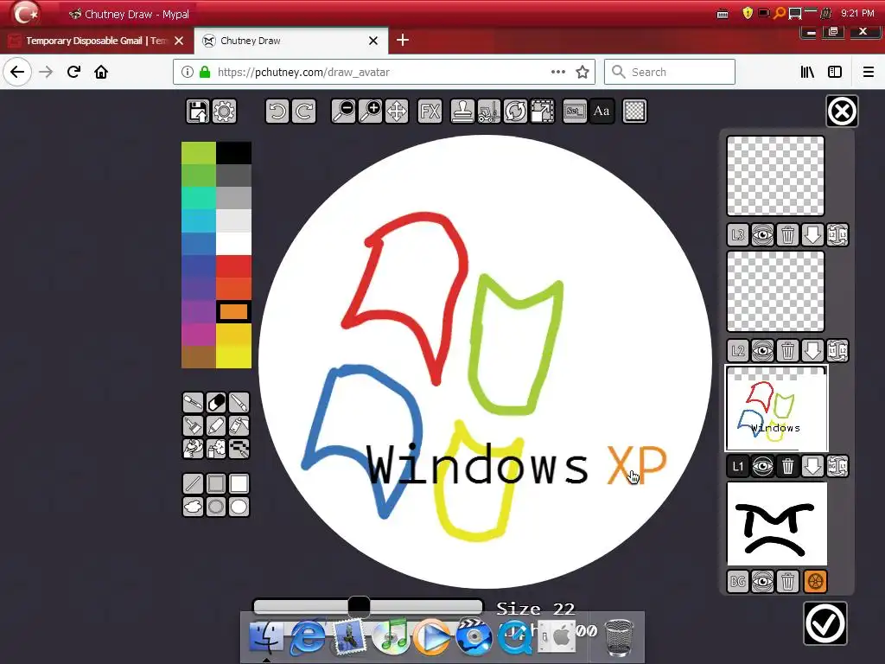Select the stamp tool
The image size is (885, 664).
(462, 112)
